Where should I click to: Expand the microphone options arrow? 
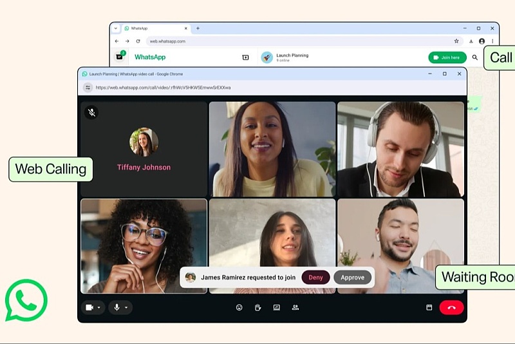[x=126, y=307]
